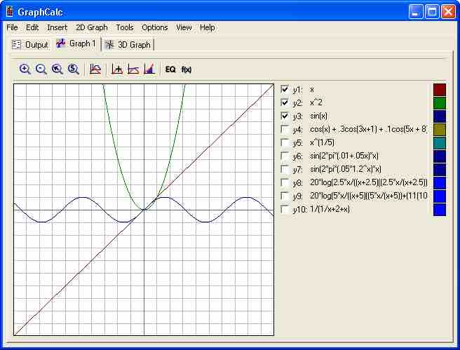Open the Help menu
460x350 pixels.
tap(208, 27)
